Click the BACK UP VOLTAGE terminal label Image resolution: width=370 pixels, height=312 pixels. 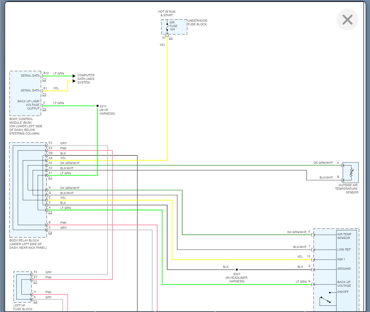[x=344, y=283]
